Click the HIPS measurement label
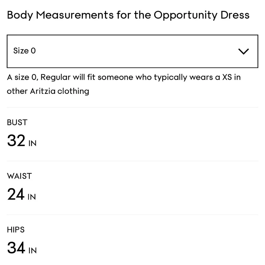 [15, 229]
